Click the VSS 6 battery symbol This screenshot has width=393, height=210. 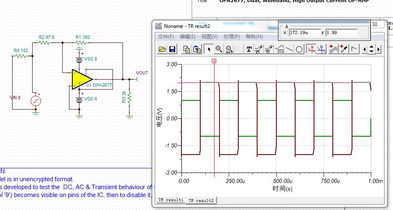click(79, 59)
